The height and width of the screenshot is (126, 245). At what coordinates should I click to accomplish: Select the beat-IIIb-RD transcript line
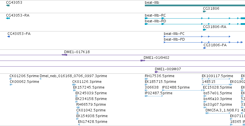pos(195,24)
